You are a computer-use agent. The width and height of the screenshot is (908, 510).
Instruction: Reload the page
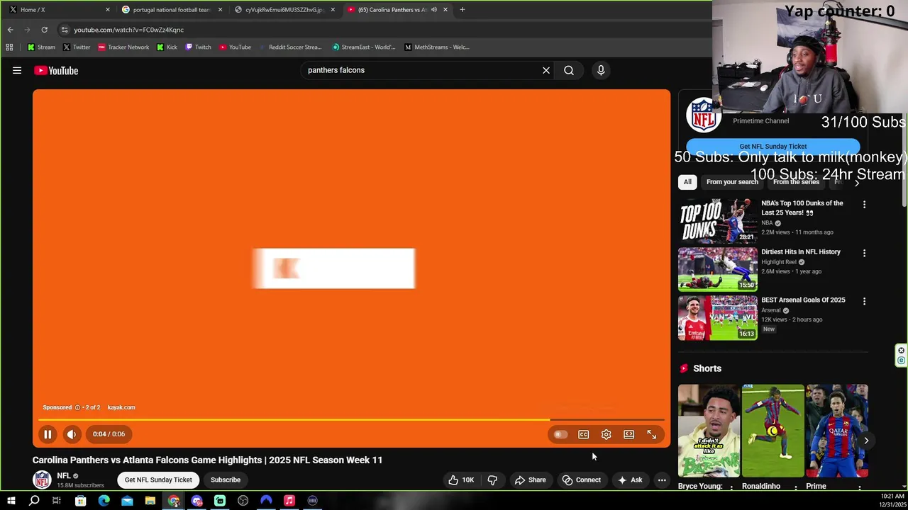point(44,30)
